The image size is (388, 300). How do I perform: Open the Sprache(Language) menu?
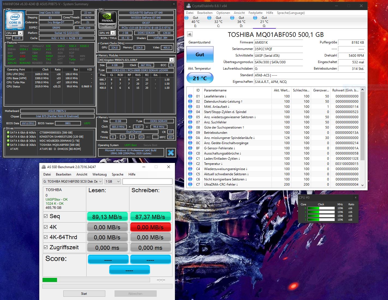tap(291, 13)
